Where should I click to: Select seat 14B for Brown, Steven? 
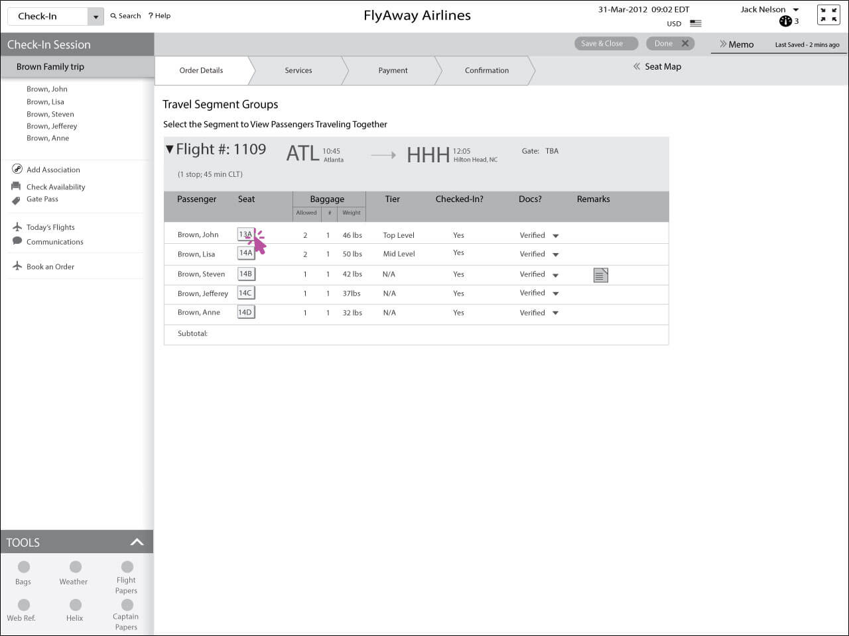click(x=245, y=274)
